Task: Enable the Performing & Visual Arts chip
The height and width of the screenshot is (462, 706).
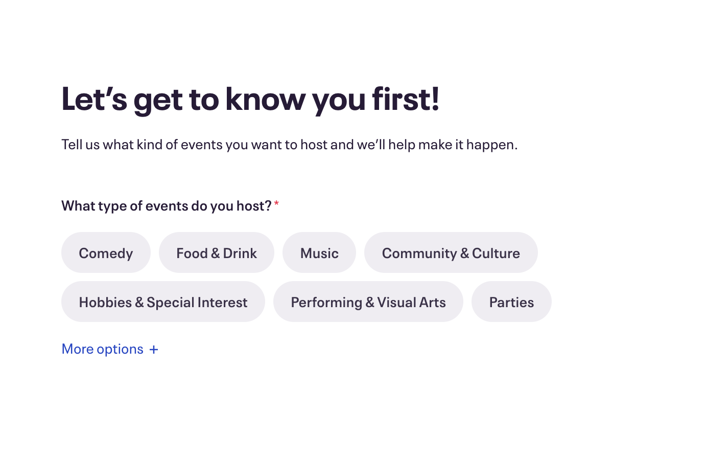Action: click(368, 302)
